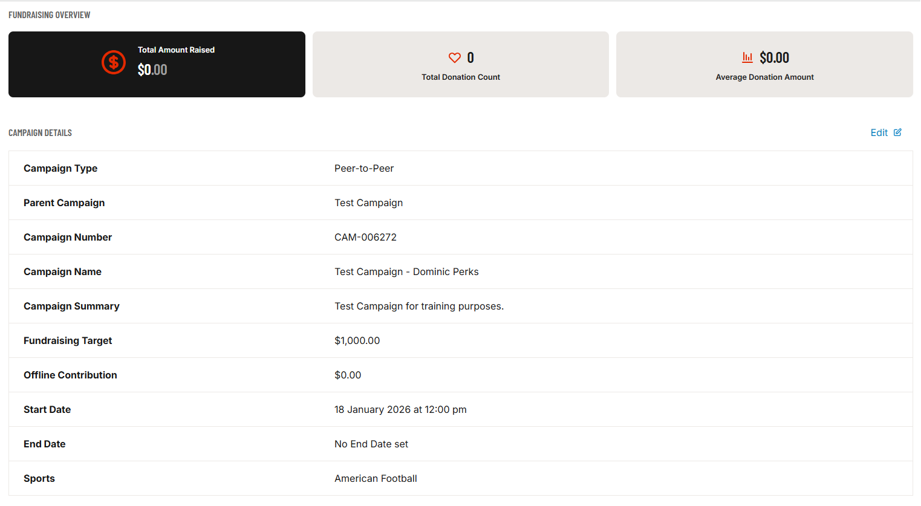
Task: Select the Test Campaign parent campaign value
Action: point(368,203)
